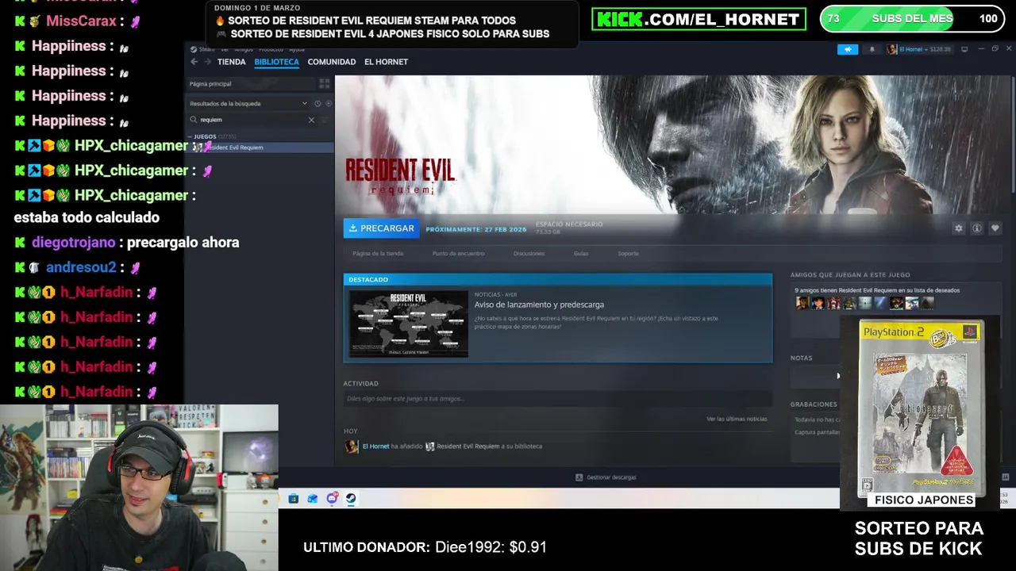Image resolution: width=1016 pixels, height=571 pixels.
Task: Click the Resident Evil Requiem logo
Action: [400, 176]
